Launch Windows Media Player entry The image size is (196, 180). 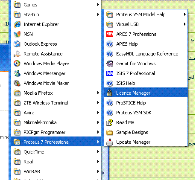tap(56, 64)
